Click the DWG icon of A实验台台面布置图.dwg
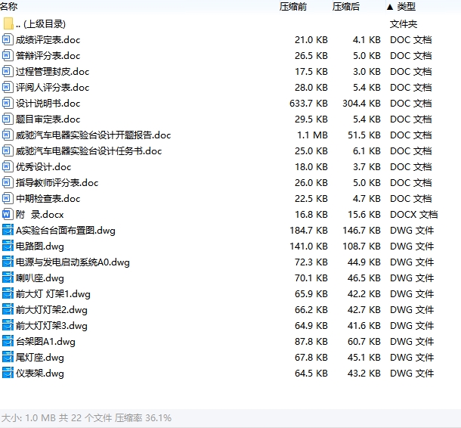The image size is (461, 428). [x=8, y=231]
